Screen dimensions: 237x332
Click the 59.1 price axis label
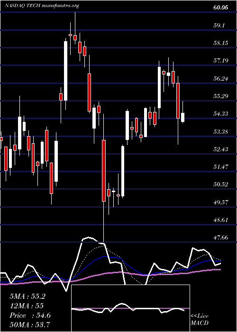[219, 26]
